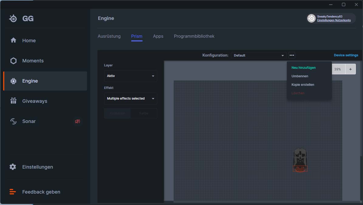Click the Moments hexagon icon
Screen dimensions: 363x205
pos(13,61)
